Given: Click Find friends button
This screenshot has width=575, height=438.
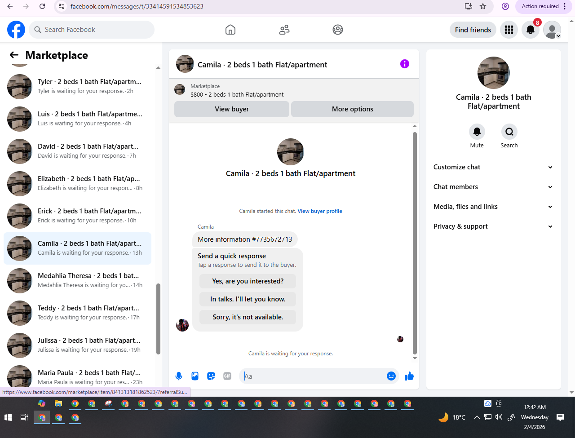Looking at the screenshot, I should tap(473, 30).
